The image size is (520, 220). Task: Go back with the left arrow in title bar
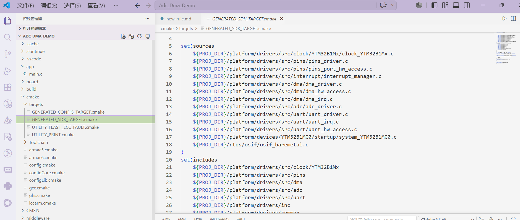coord(137,6)
